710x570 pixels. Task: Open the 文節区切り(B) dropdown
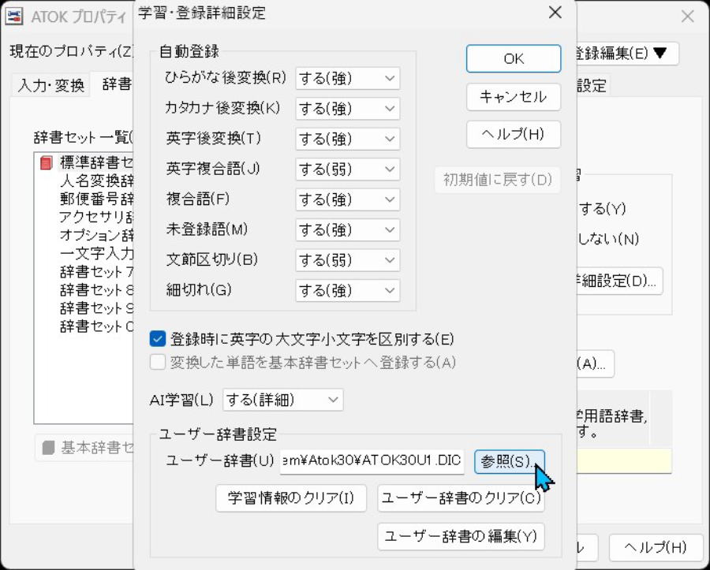point(347,260)
